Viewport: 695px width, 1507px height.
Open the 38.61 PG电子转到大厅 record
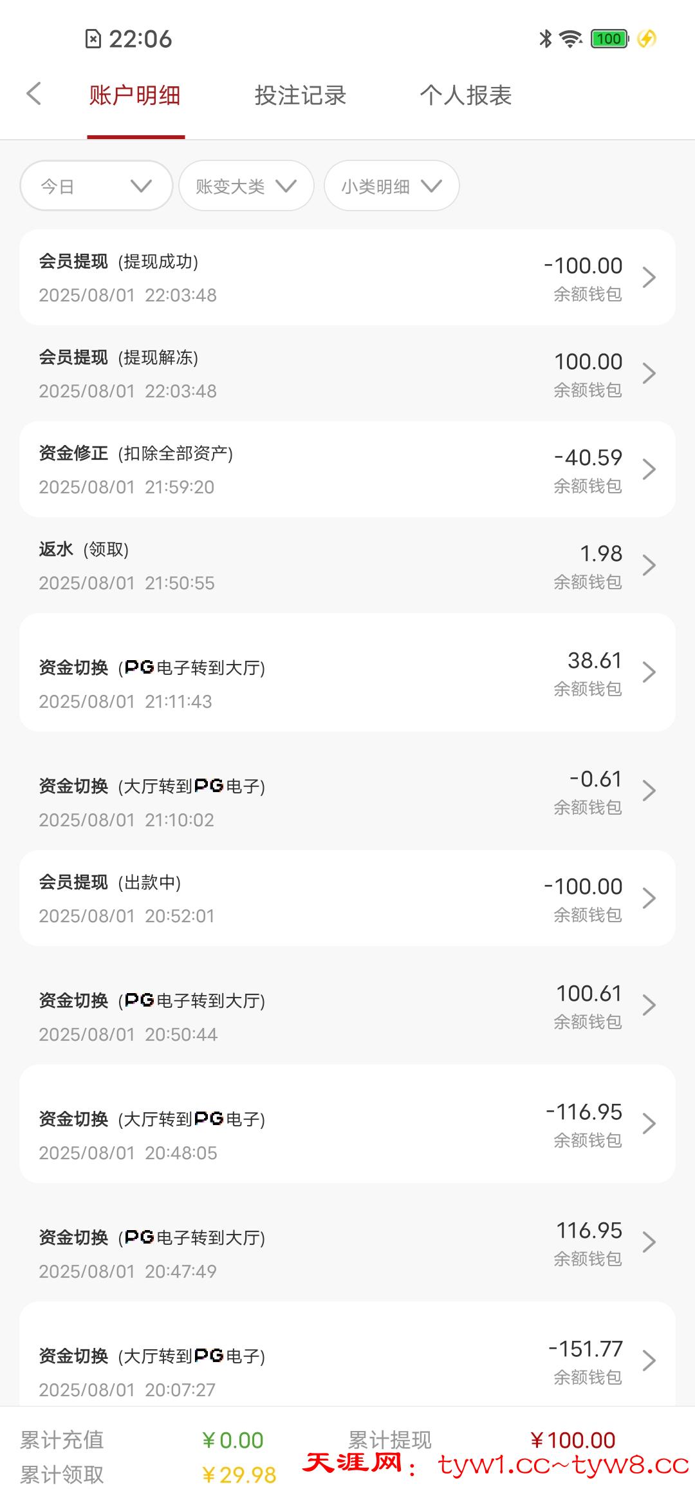pyautogui.click(x=347, y=672)
